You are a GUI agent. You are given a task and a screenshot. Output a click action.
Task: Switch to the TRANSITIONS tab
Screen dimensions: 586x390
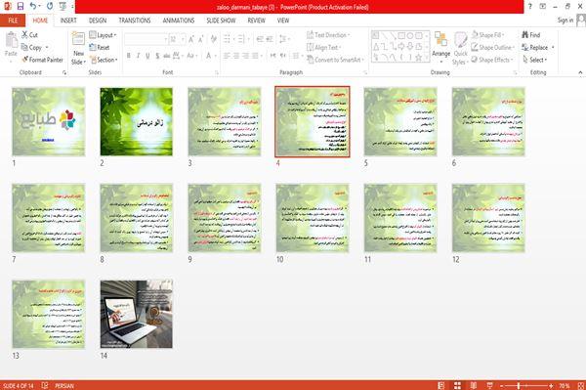click(135, 21)
